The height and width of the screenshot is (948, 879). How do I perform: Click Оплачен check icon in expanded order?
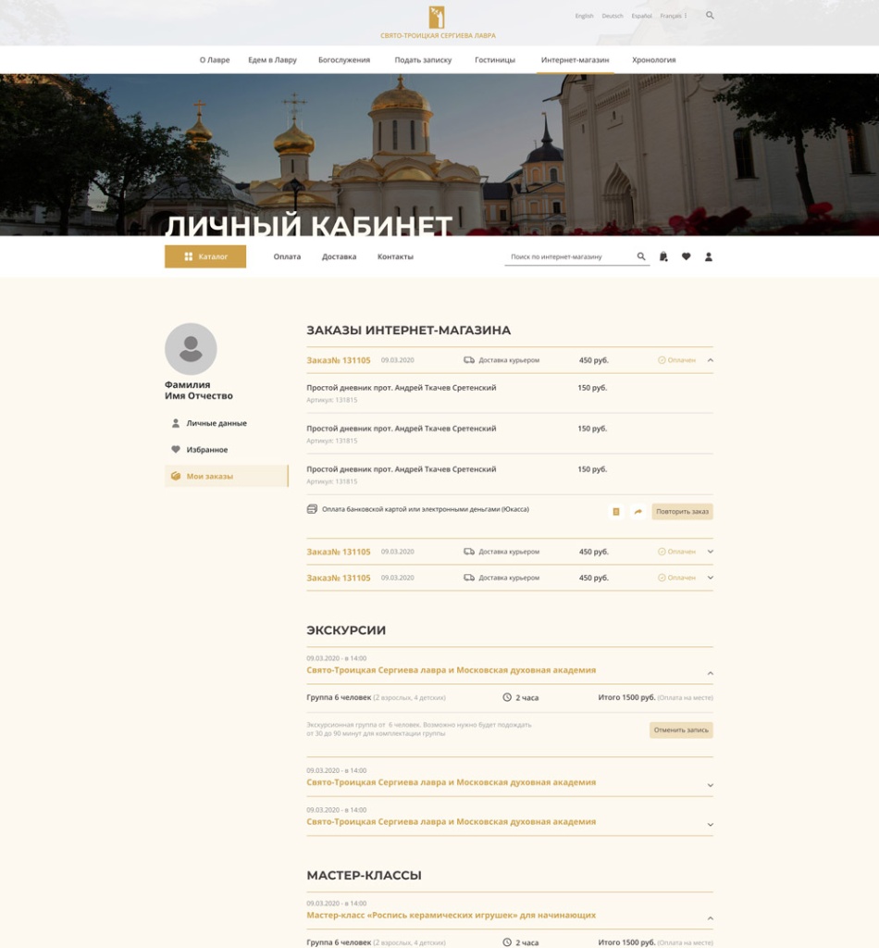pos(662,360)
